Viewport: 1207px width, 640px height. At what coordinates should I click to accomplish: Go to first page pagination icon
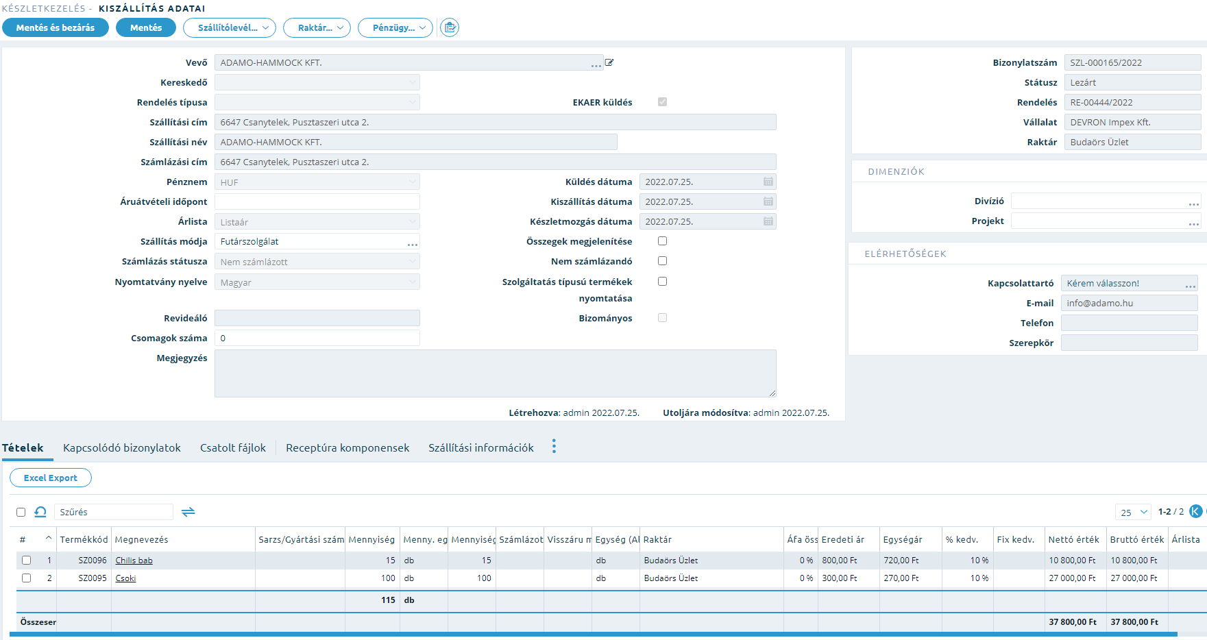tap(1196, 511)
